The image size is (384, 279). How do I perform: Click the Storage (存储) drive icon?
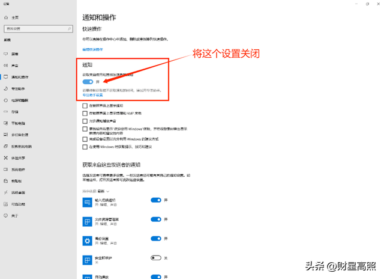[5, 111]
